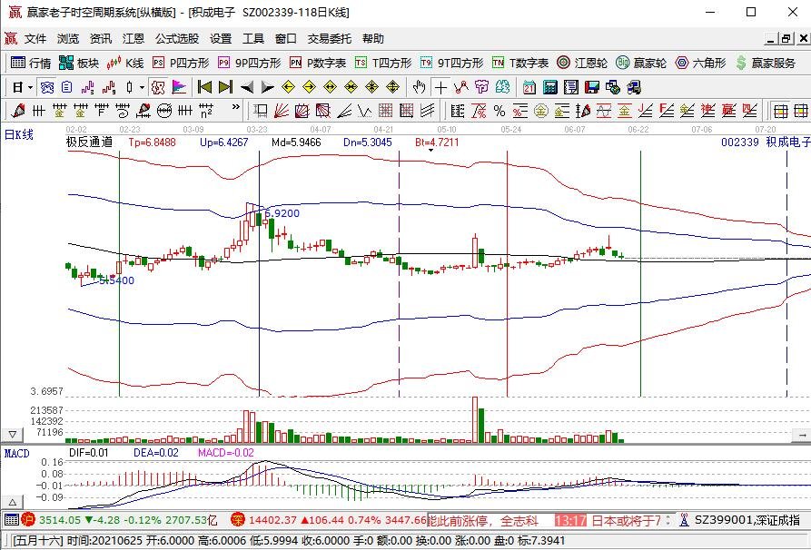Open the 江恩轮 wheel tool
This screenshot has width=811, height=550.
(582, 63)
